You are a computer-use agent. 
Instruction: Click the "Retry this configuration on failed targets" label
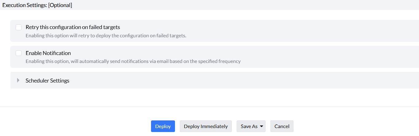[x=73, y=27]
